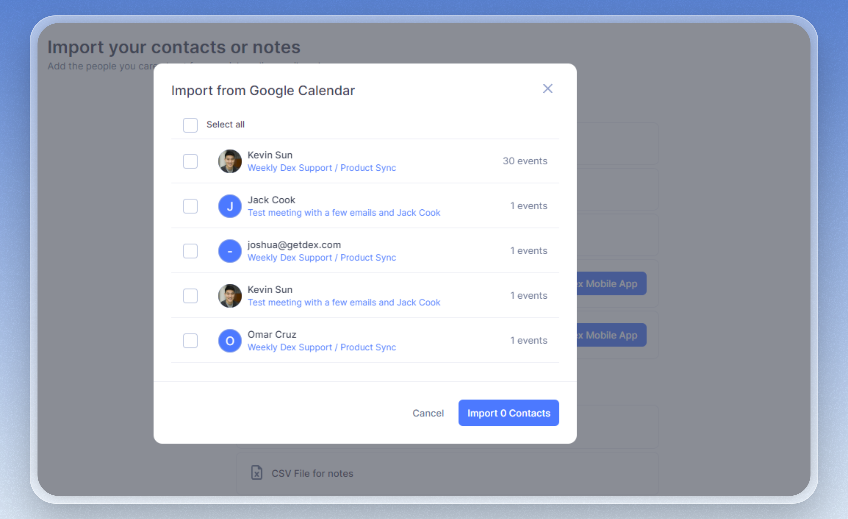Screen dimensions: 848x519
Task: Open Omar Cruz's Weekly Dex Support link
Action: pyautogui.click(x=322, y=347)
